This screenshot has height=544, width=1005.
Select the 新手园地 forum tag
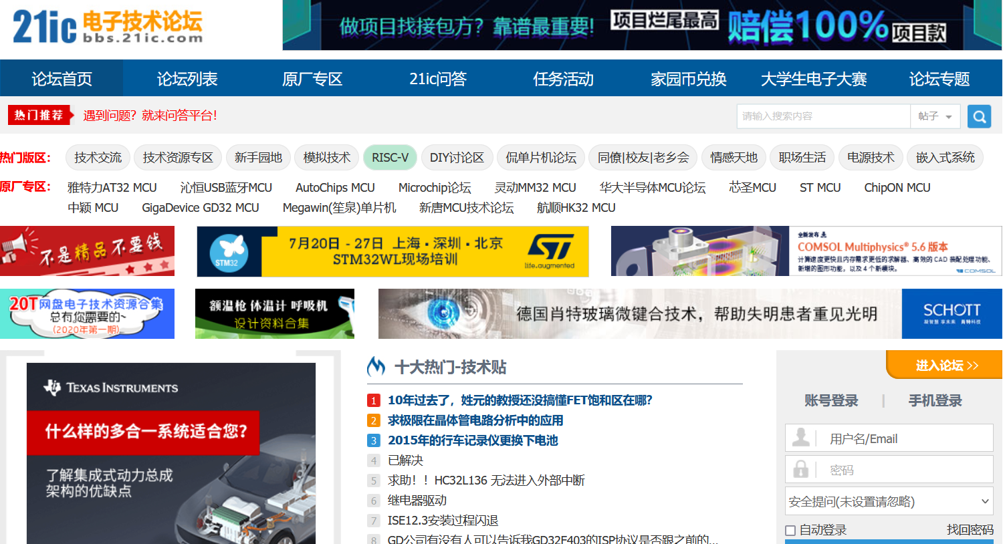258,158
